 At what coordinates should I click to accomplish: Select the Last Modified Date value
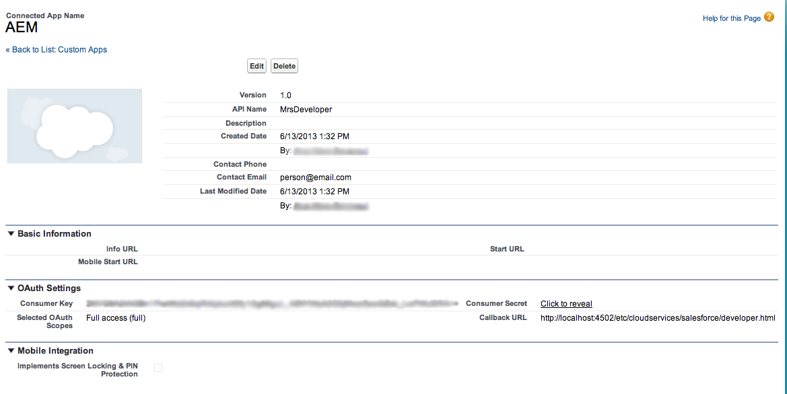[314, 192]
